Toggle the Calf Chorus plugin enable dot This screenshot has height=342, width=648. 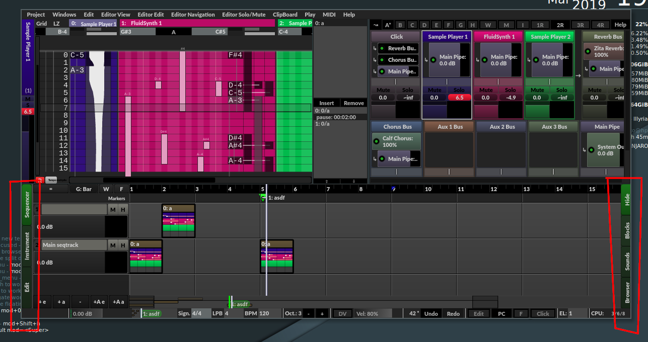click(376, 141)
